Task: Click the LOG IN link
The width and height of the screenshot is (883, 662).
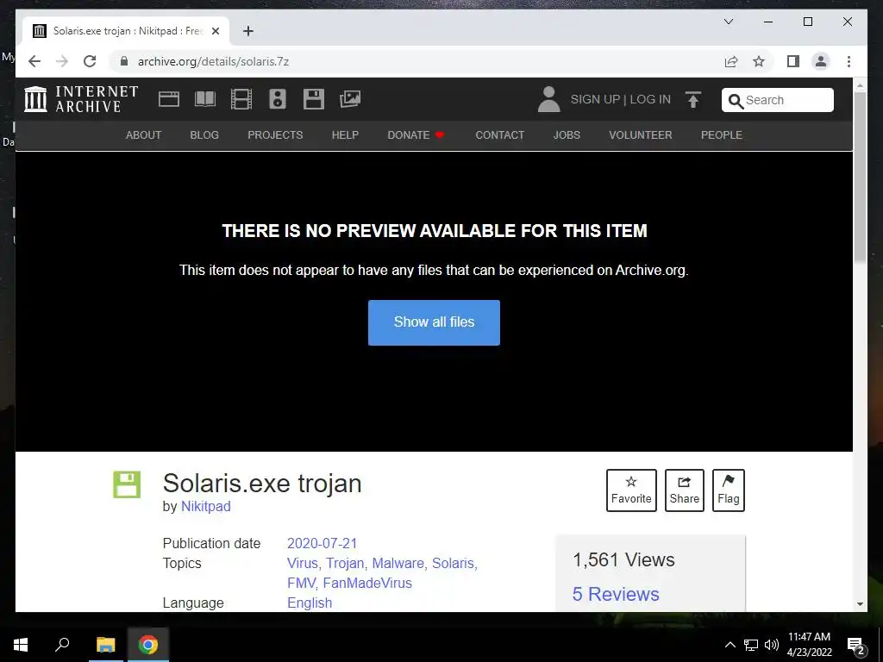Action: (650, 100)
